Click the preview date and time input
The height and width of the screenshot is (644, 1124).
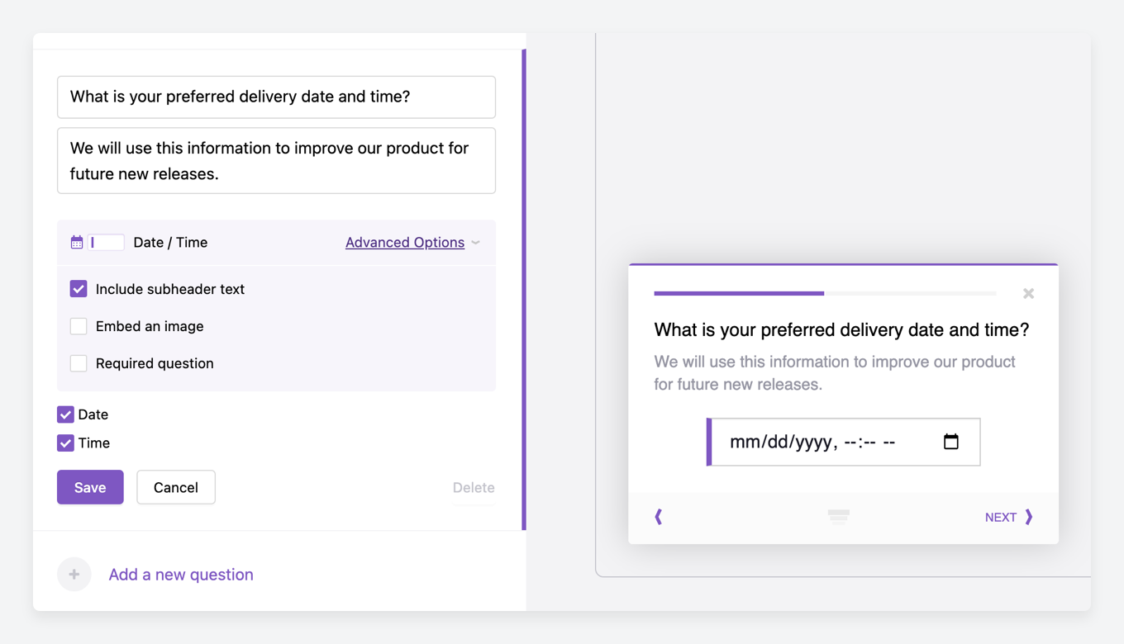[x=843, y=442]
